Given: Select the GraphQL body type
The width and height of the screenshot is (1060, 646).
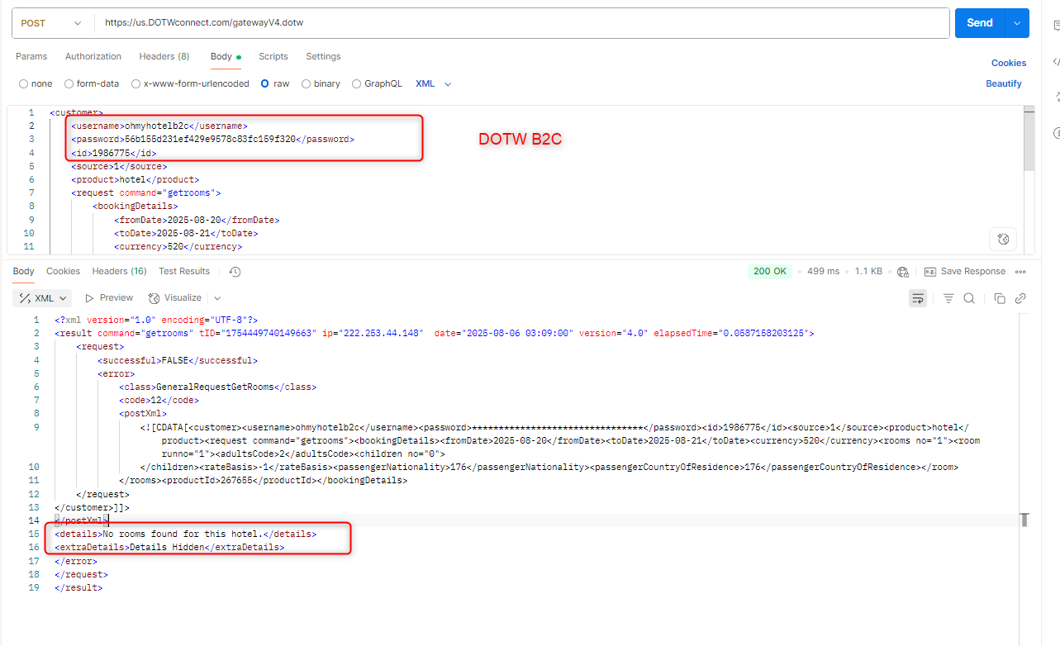Looking at the screenshot, I should (378, 83).
